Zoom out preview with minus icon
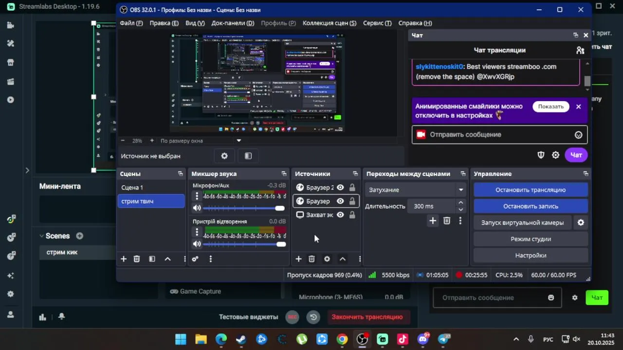 [x=123, y=140]
